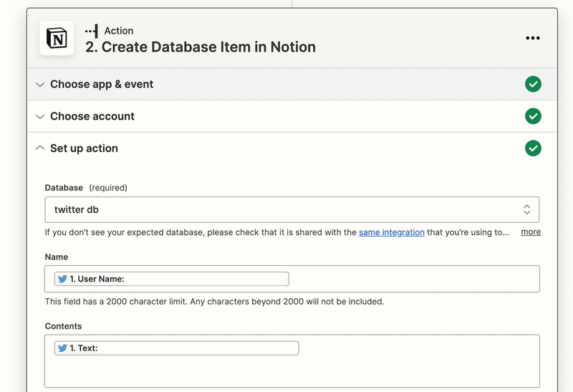Click inside the Contents text area
The image size is (573, 392).
292,361
